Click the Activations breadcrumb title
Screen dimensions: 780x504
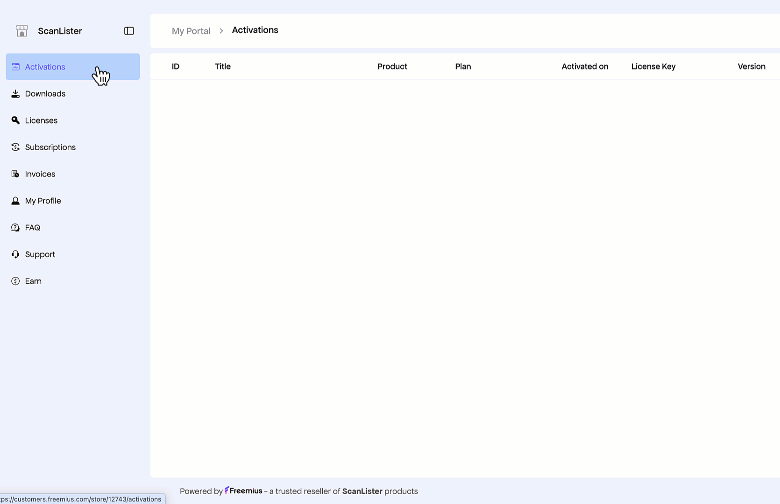click(255, 30)
